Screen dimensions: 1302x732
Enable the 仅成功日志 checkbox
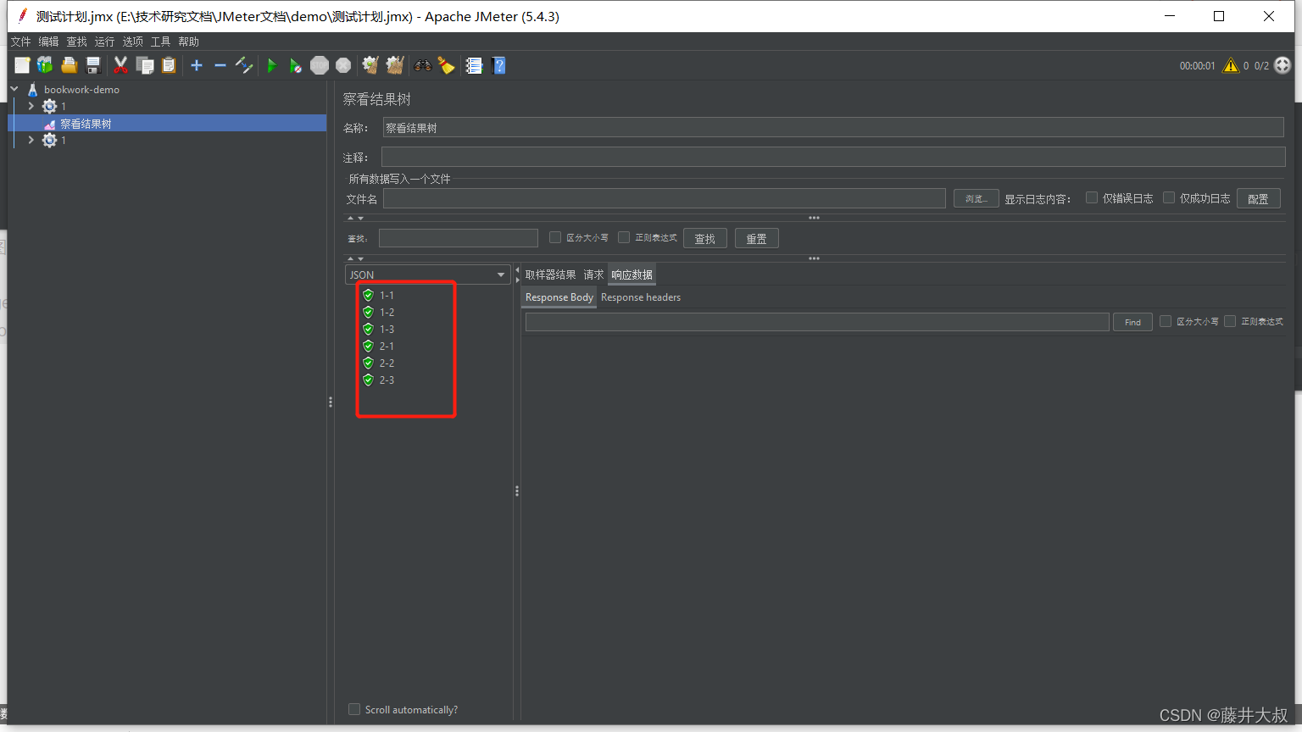(1169, 197)
